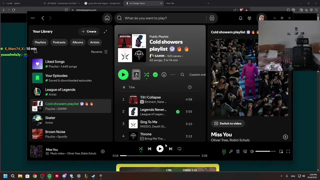320x180 pixels.
Task: Search within Your Library
Action: point(35,52)
